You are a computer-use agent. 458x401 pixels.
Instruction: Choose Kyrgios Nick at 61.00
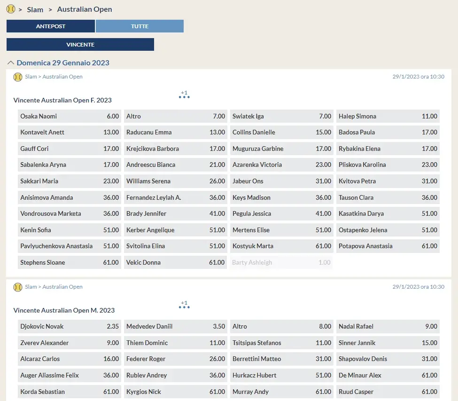coord(176,391)
